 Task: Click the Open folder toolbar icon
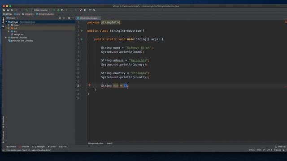[x=4, y=10]
